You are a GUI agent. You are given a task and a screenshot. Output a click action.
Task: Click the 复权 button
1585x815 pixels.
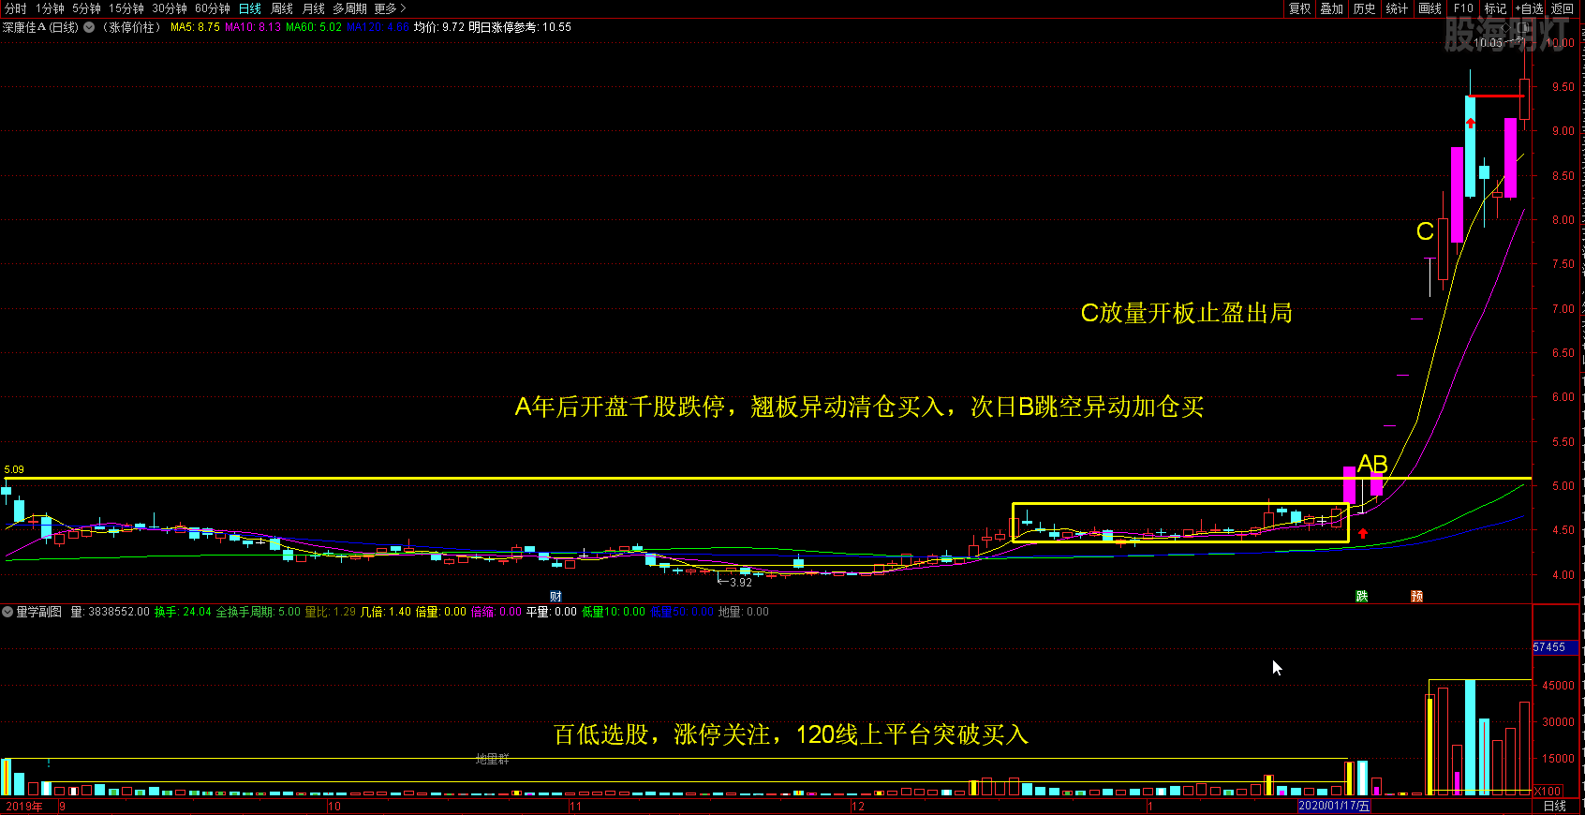1300,8
